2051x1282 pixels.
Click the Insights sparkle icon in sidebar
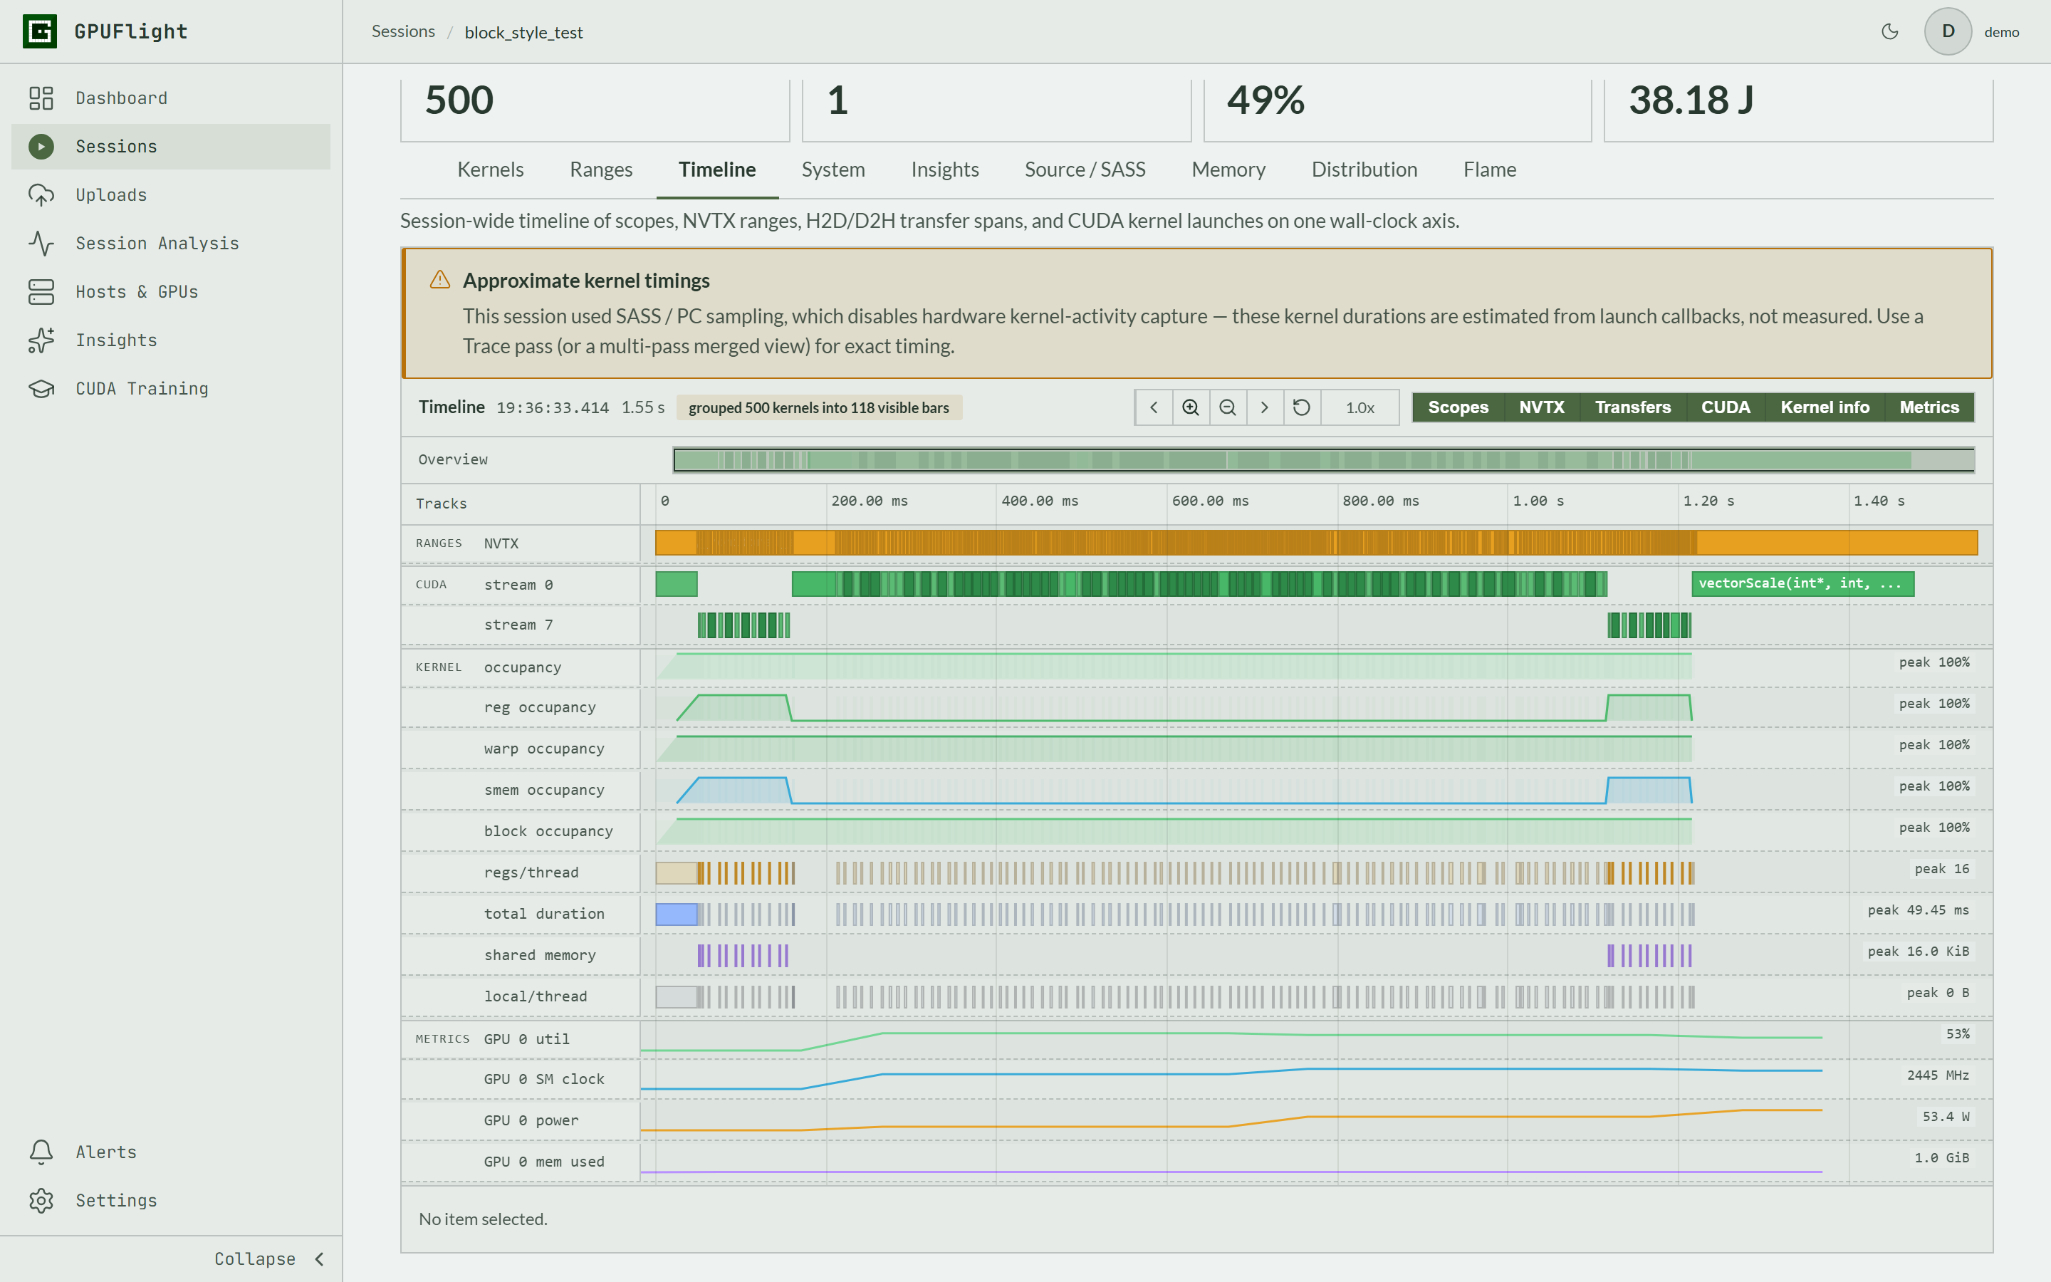point(41,340)
